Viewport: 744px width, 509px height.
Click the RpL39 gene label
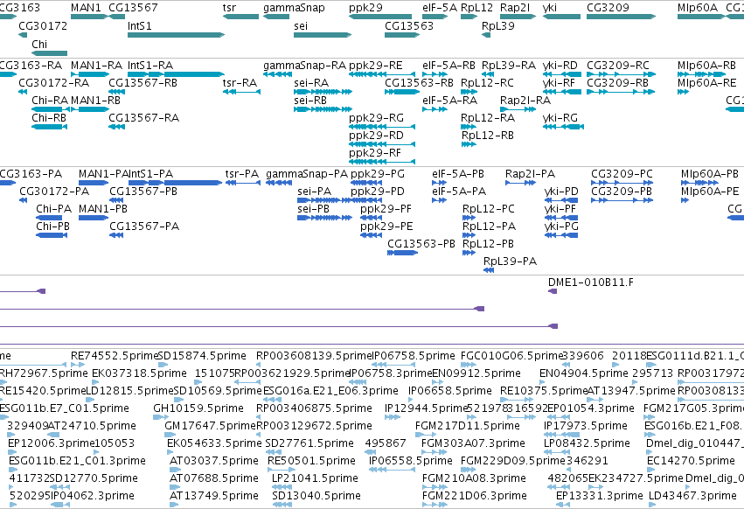click(497, 25)
